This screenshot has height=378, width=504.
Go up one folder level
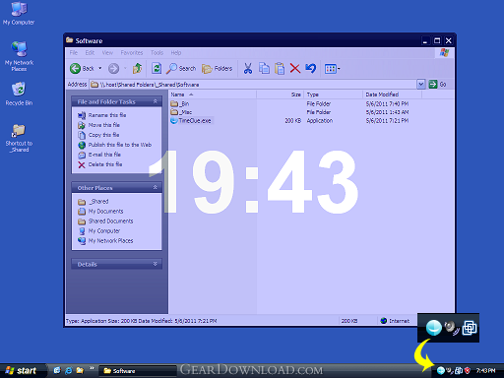point(137,68)
